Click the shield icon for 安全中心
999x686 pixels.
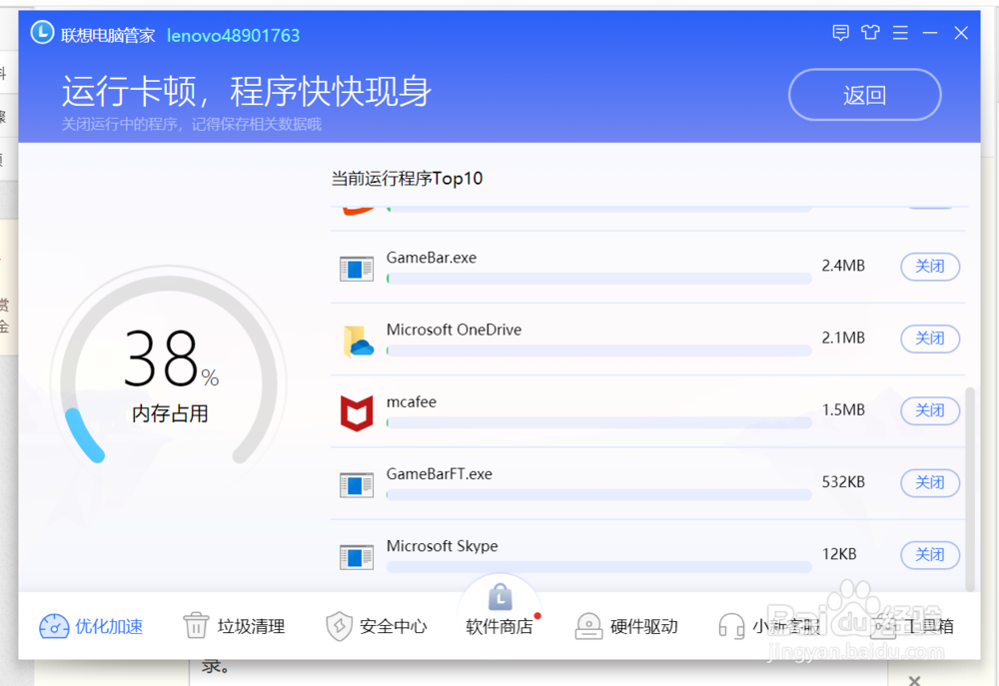(x=339, y=626)
